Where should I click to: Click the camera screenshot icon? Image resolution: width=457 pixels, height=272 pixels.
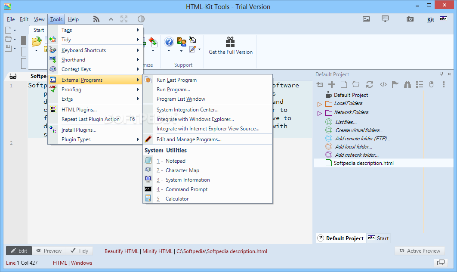(x=410, y=19)
